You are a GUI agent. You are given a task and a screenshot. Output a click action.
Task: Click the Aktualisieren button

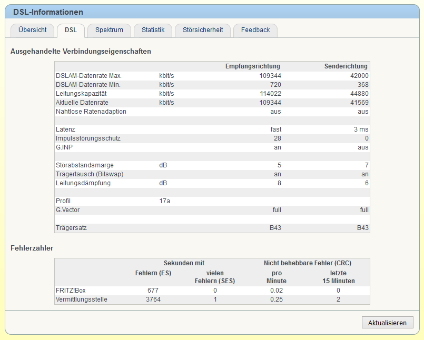click(x=387, y=323)
